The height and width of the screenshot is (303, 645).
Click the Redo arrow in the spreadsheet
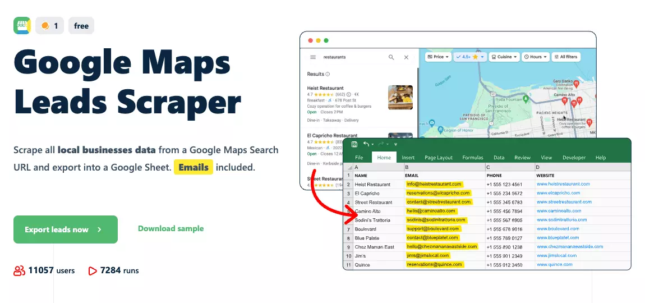pyautogui.click(x=380, y=144)
